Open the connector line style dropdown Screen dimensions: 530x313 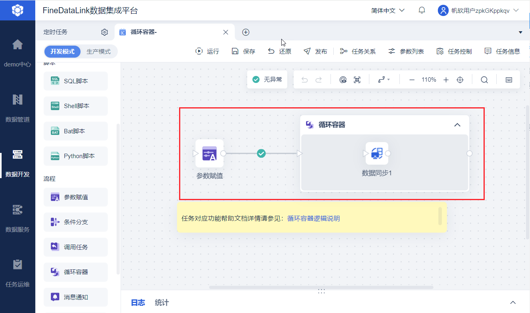(x=384, y=80)
